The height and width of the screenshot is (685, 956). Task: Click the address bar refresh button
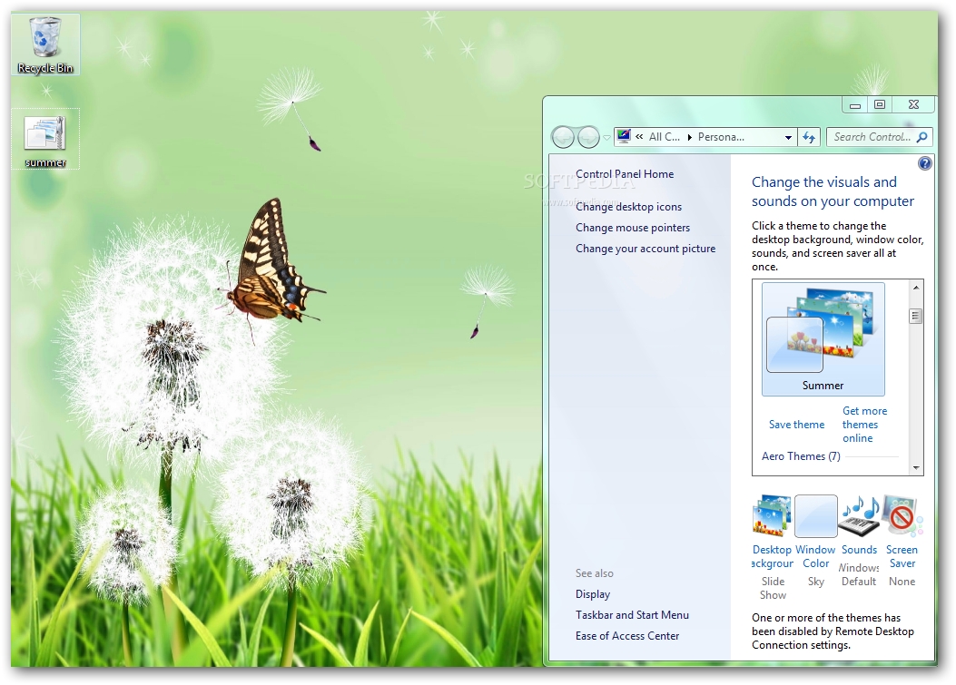pos(809,137)
